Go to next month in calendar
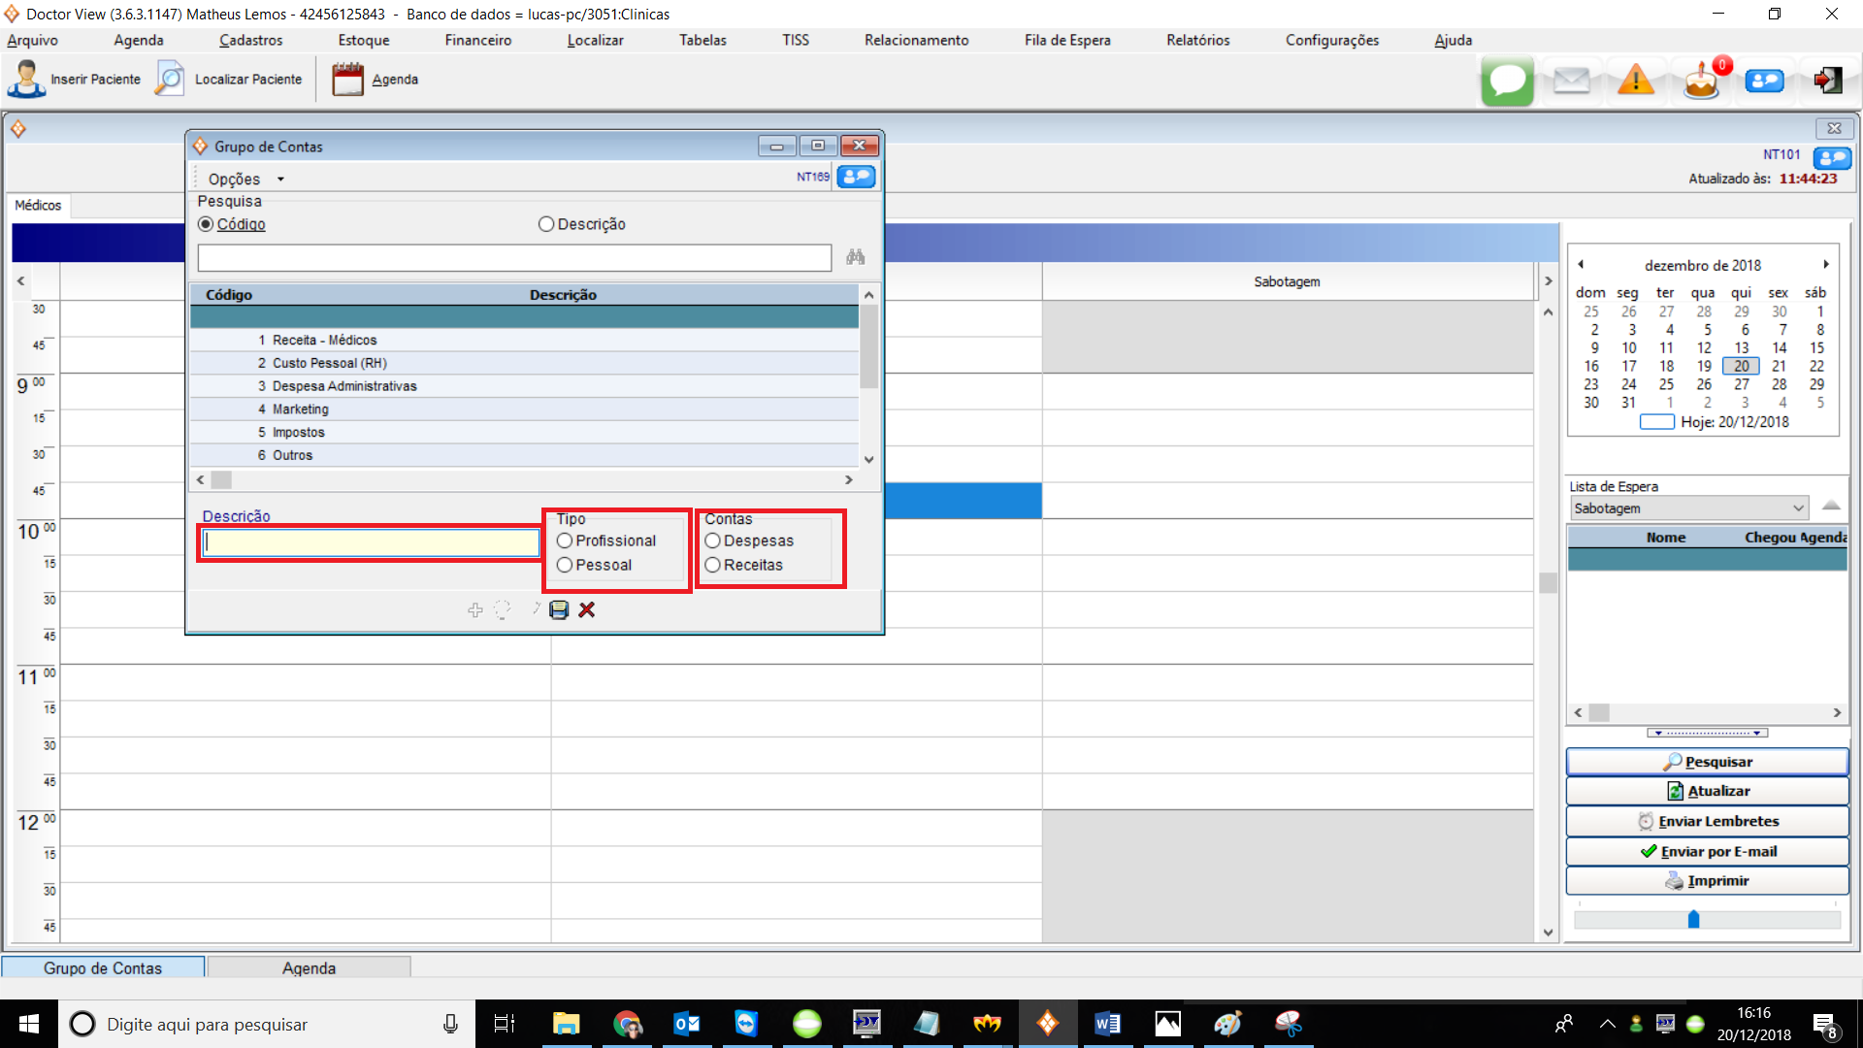 tap(1825, 265)
